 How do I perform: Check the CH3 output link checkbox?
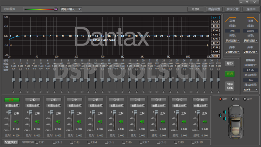tap(71, 142)
